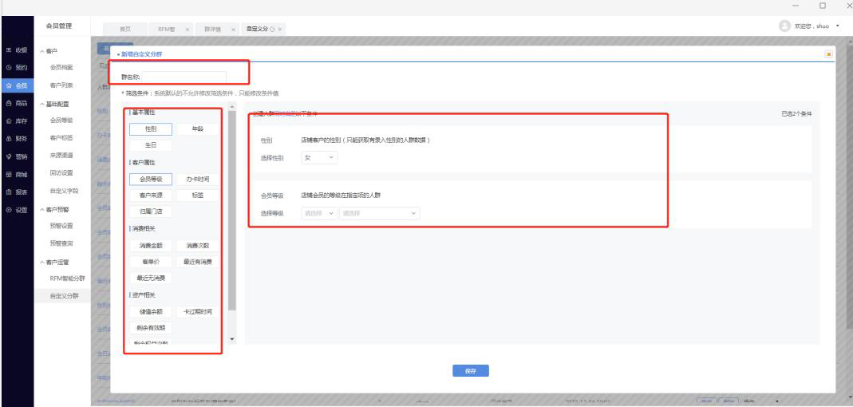
Task: Click the blue 保存 button
Action: pyautogui.click(x=470, y=370)
